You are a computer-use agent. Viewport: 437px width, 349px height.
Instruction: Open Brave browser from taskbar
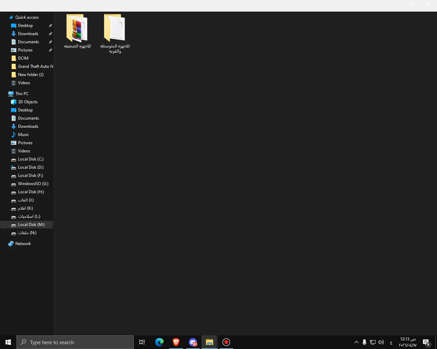(x=176, y=342)
